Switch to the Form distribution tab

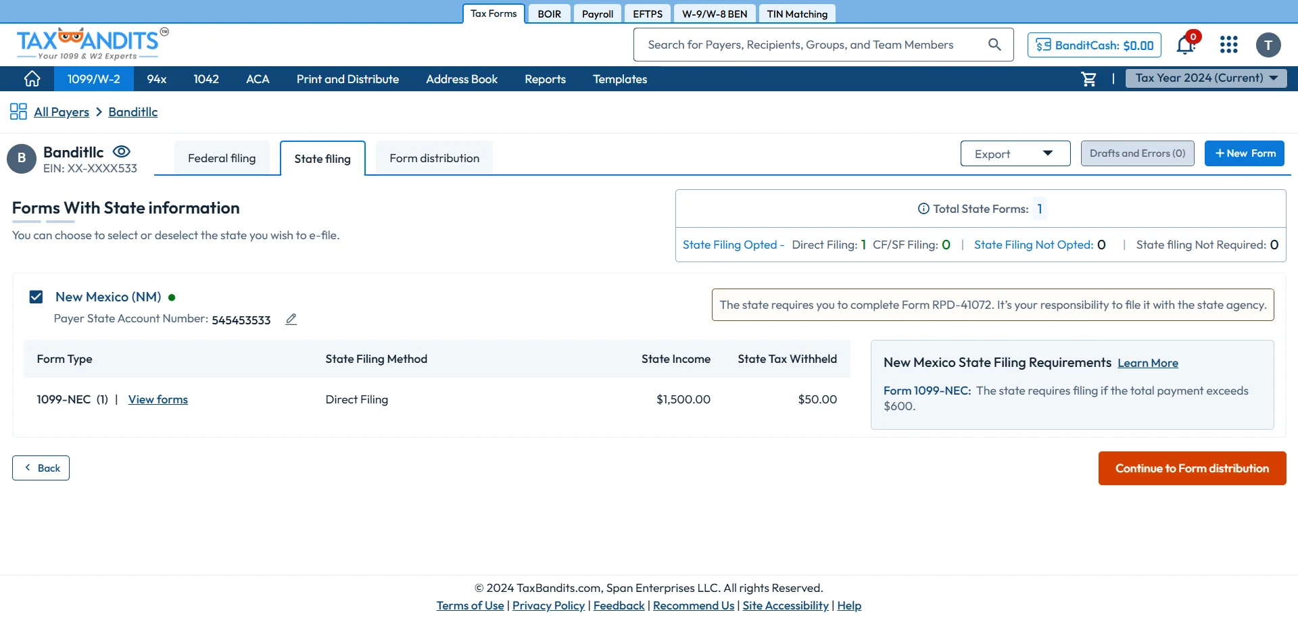[434, 158]
